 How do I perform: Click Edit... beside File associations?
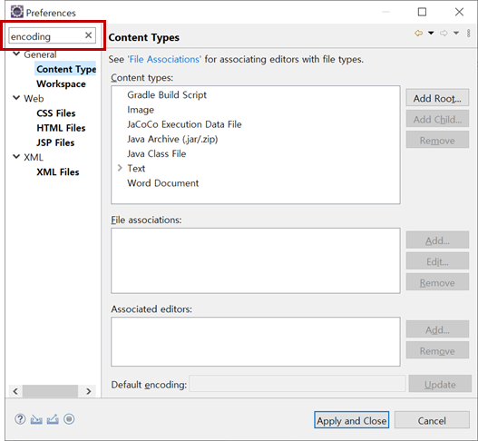[437, 261]
